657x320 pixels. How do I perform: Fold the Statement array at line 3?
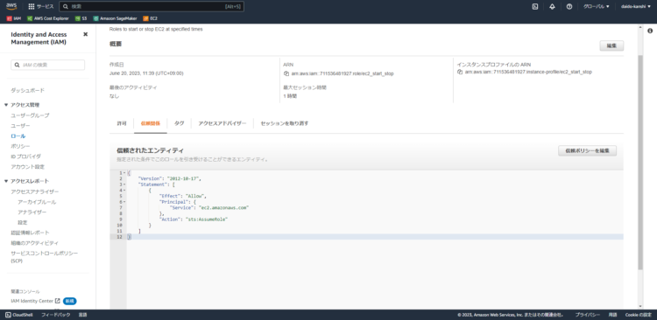124,184
